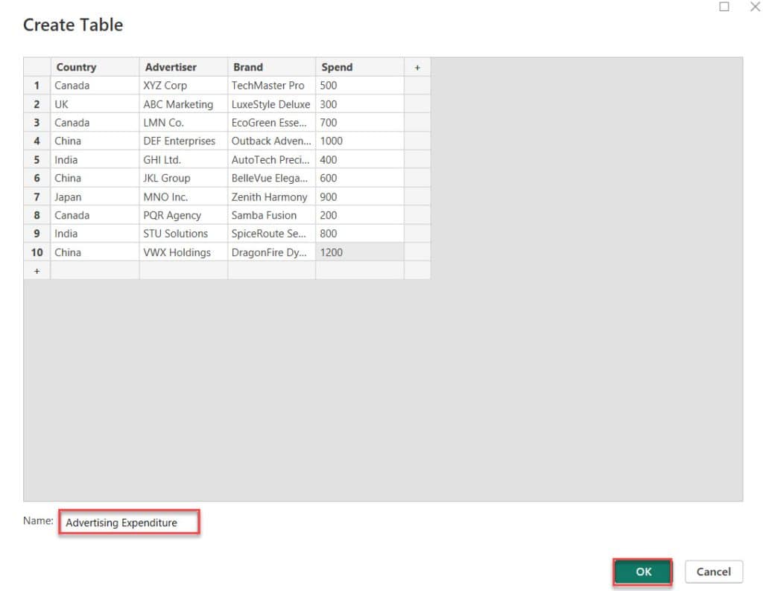Edit the table Name field
Viewport: 763px width, 591px height.
coord(129,523)
